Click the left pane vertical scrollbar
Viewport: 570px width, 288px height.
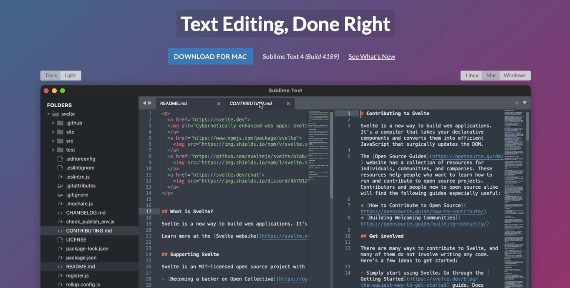pyautogui.click(x=332, y=155)
